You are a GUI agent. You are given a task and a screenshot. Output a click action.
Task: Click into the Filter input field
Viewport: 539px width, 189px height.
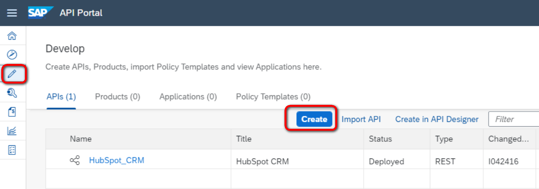514,119
